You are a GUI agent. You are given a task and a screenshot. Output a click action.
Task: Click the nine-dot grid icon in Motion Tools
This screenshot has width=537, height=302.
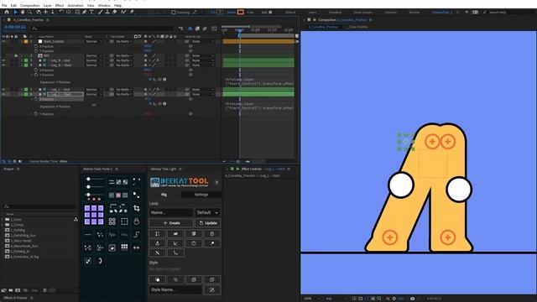point(124,247)
